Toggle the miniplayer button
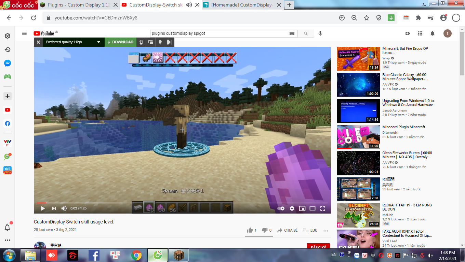 (x=302, y=208)
